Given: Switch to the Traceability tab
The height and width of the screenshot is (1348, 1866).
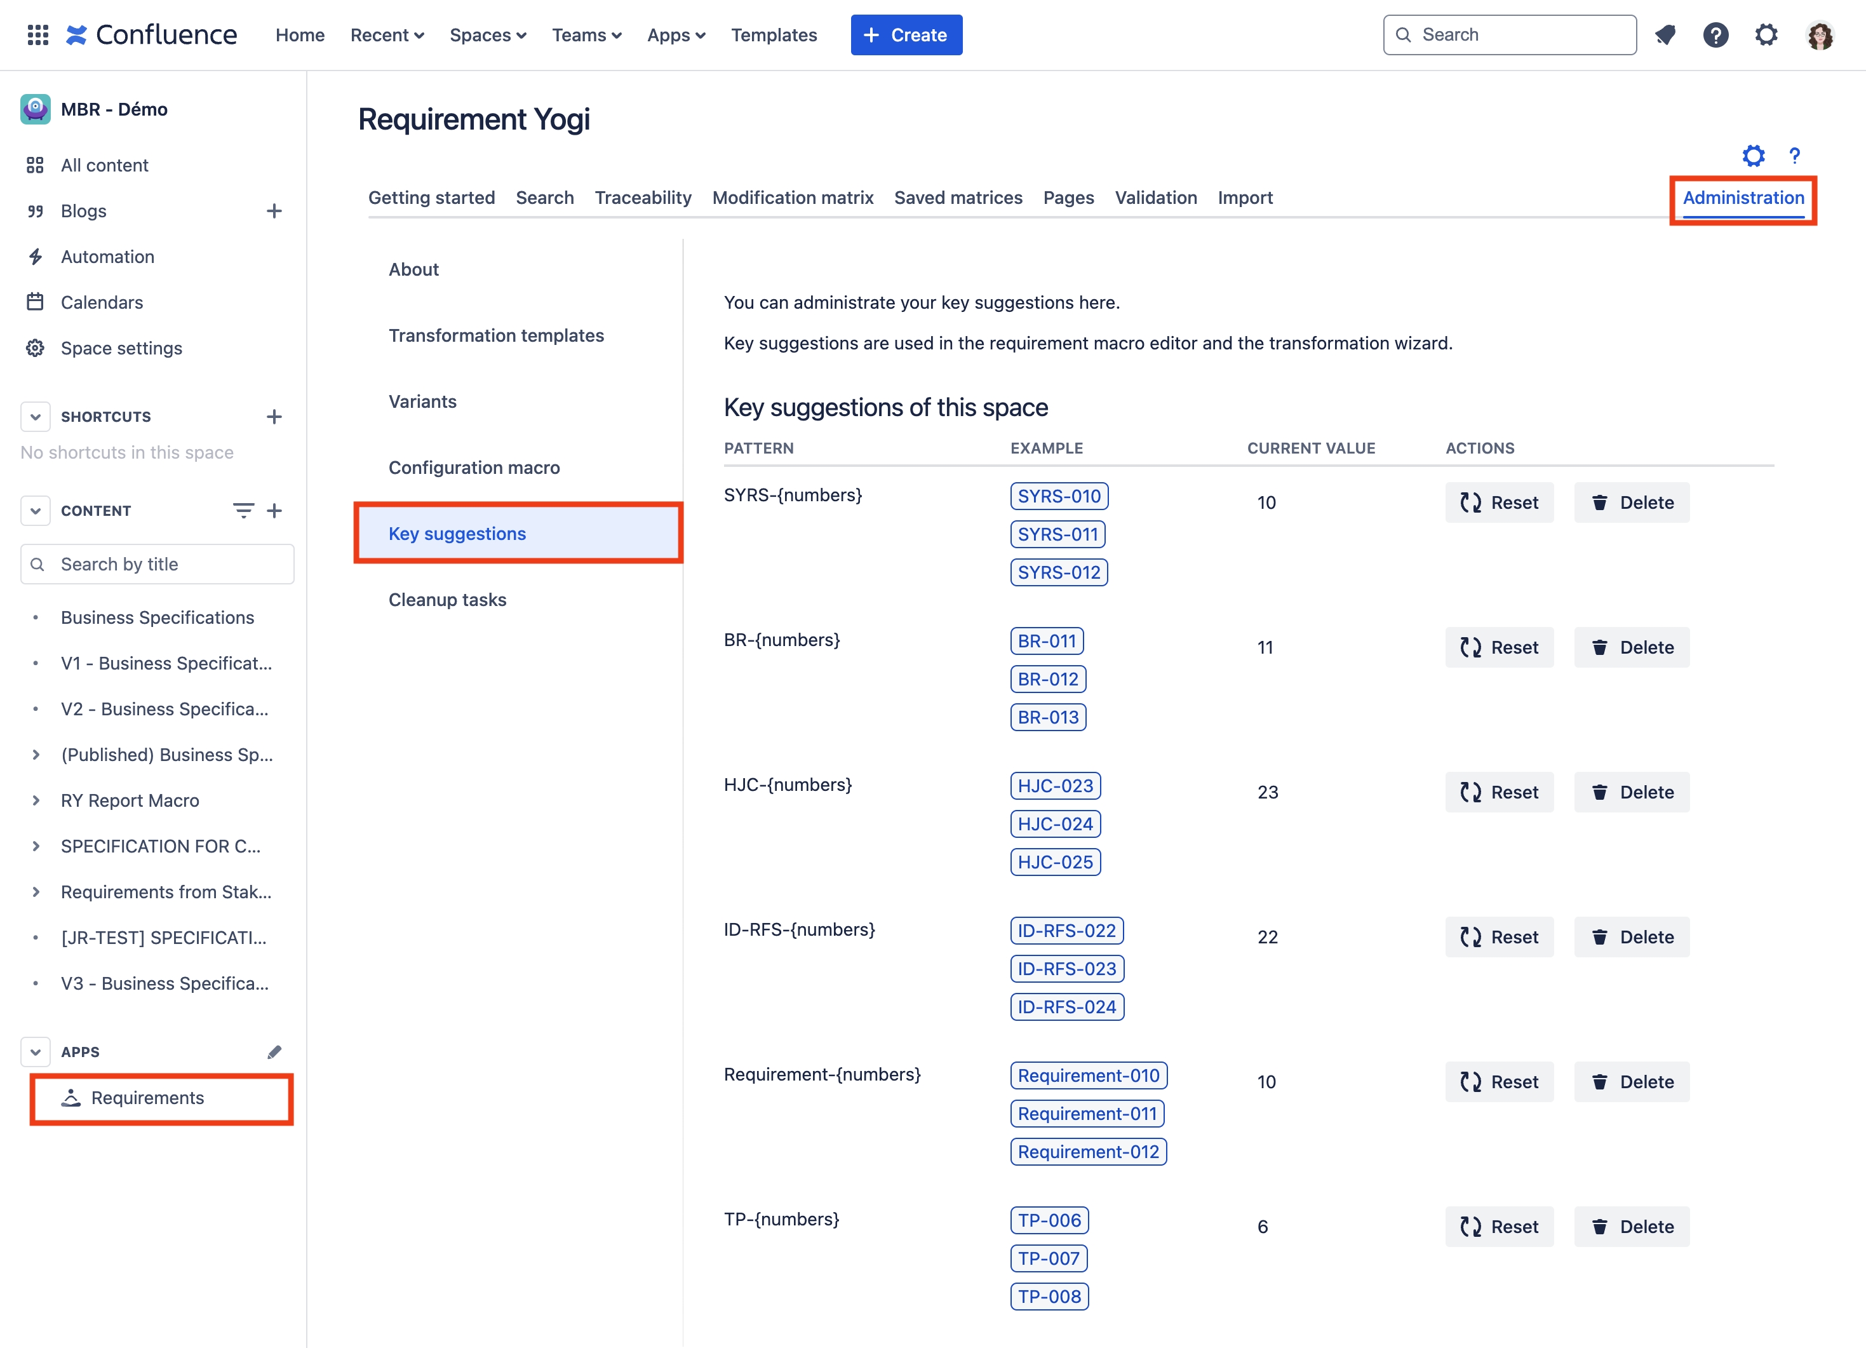Looking at the screenshot, I should point(643,198).
